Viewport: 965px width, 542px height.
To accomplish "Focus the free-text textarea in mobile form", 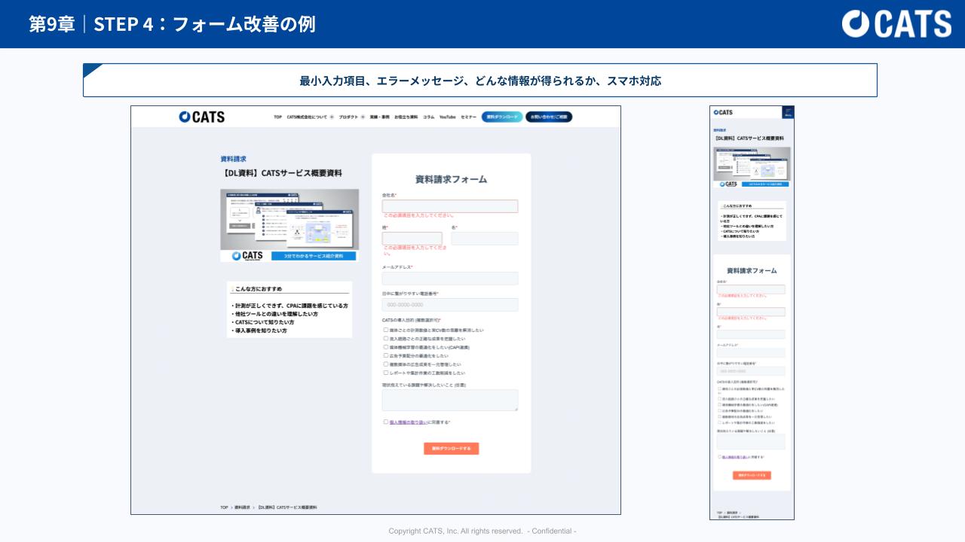I will (751, 442).
